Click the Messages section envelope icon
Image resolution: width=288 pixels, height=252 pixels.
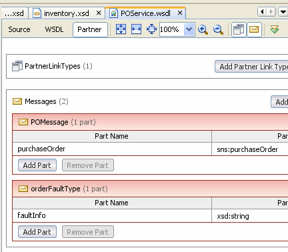[17, 101]
